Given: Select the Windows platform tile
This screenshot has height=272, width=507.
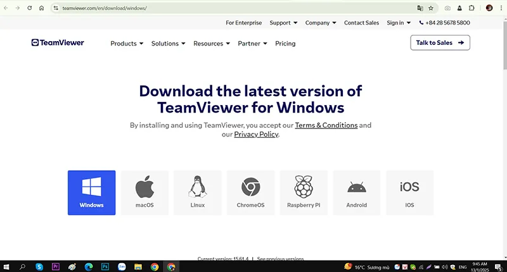Looking at the screenshot, I should (91, 193).
